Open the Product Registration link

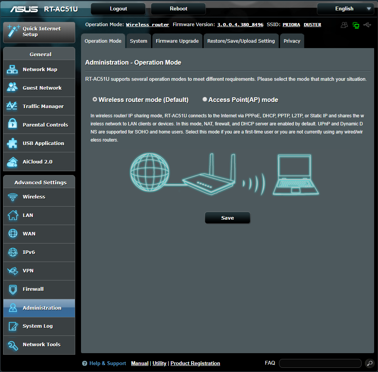pos(195,363)
